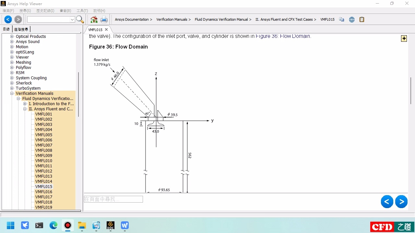Expand the I. Introduction tree node
This screenshot has width=415, height=233.
tap(25, 104)
